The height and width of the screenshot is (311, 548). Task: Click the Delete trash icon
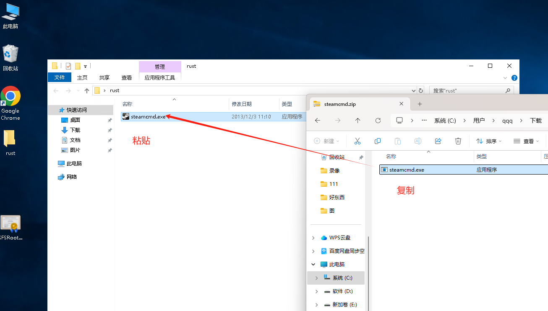pyautogui.click(x=458, y=141)
